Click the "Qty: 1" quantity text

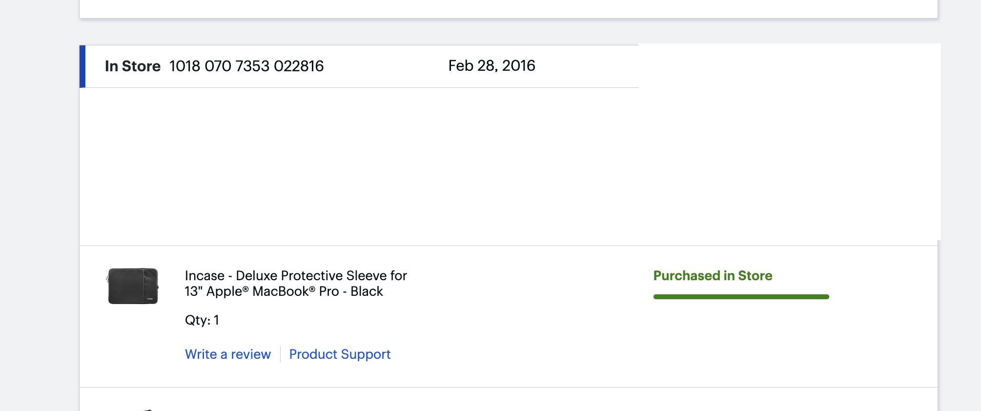202,320
